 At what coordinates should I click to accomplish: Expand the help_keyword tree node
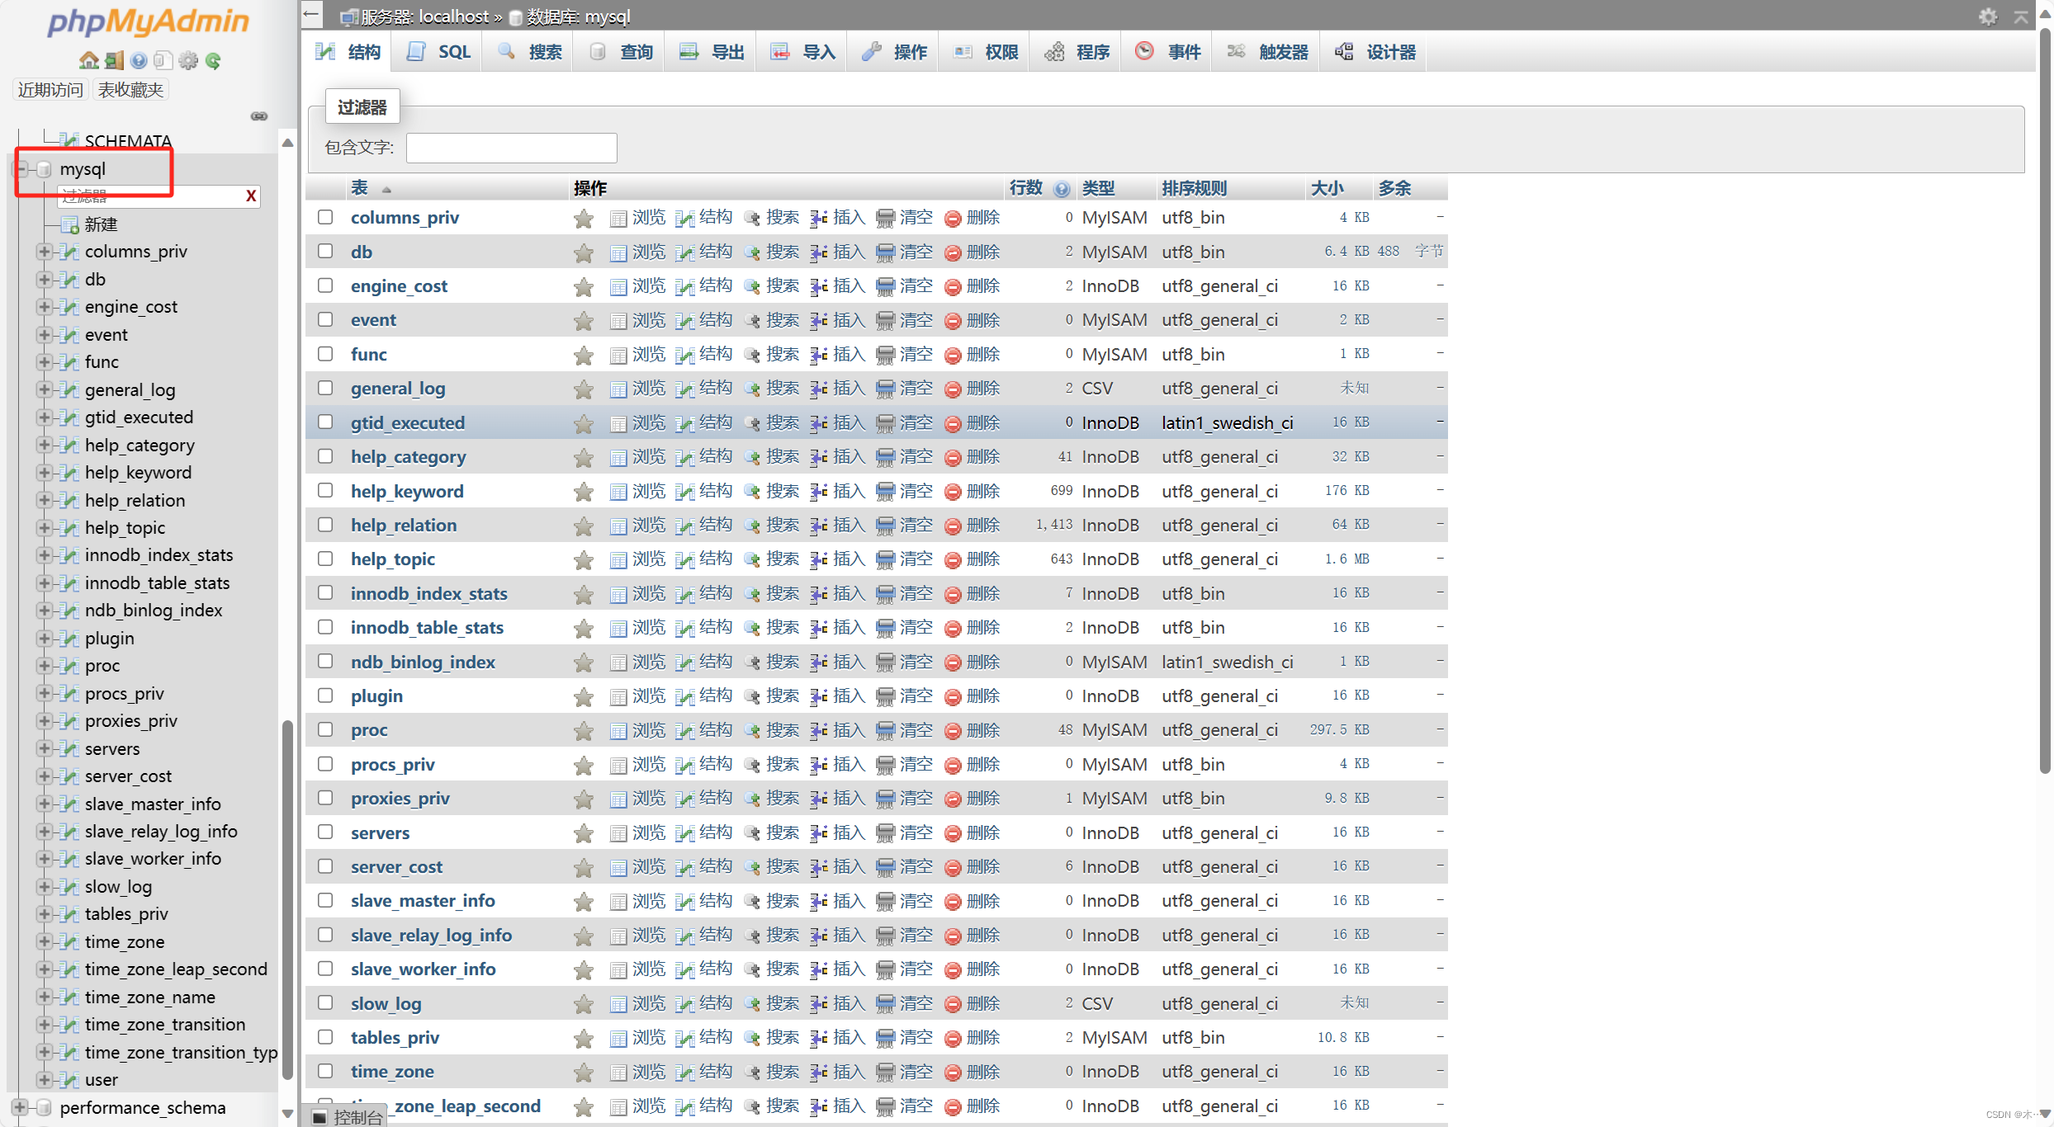(45, 473)
